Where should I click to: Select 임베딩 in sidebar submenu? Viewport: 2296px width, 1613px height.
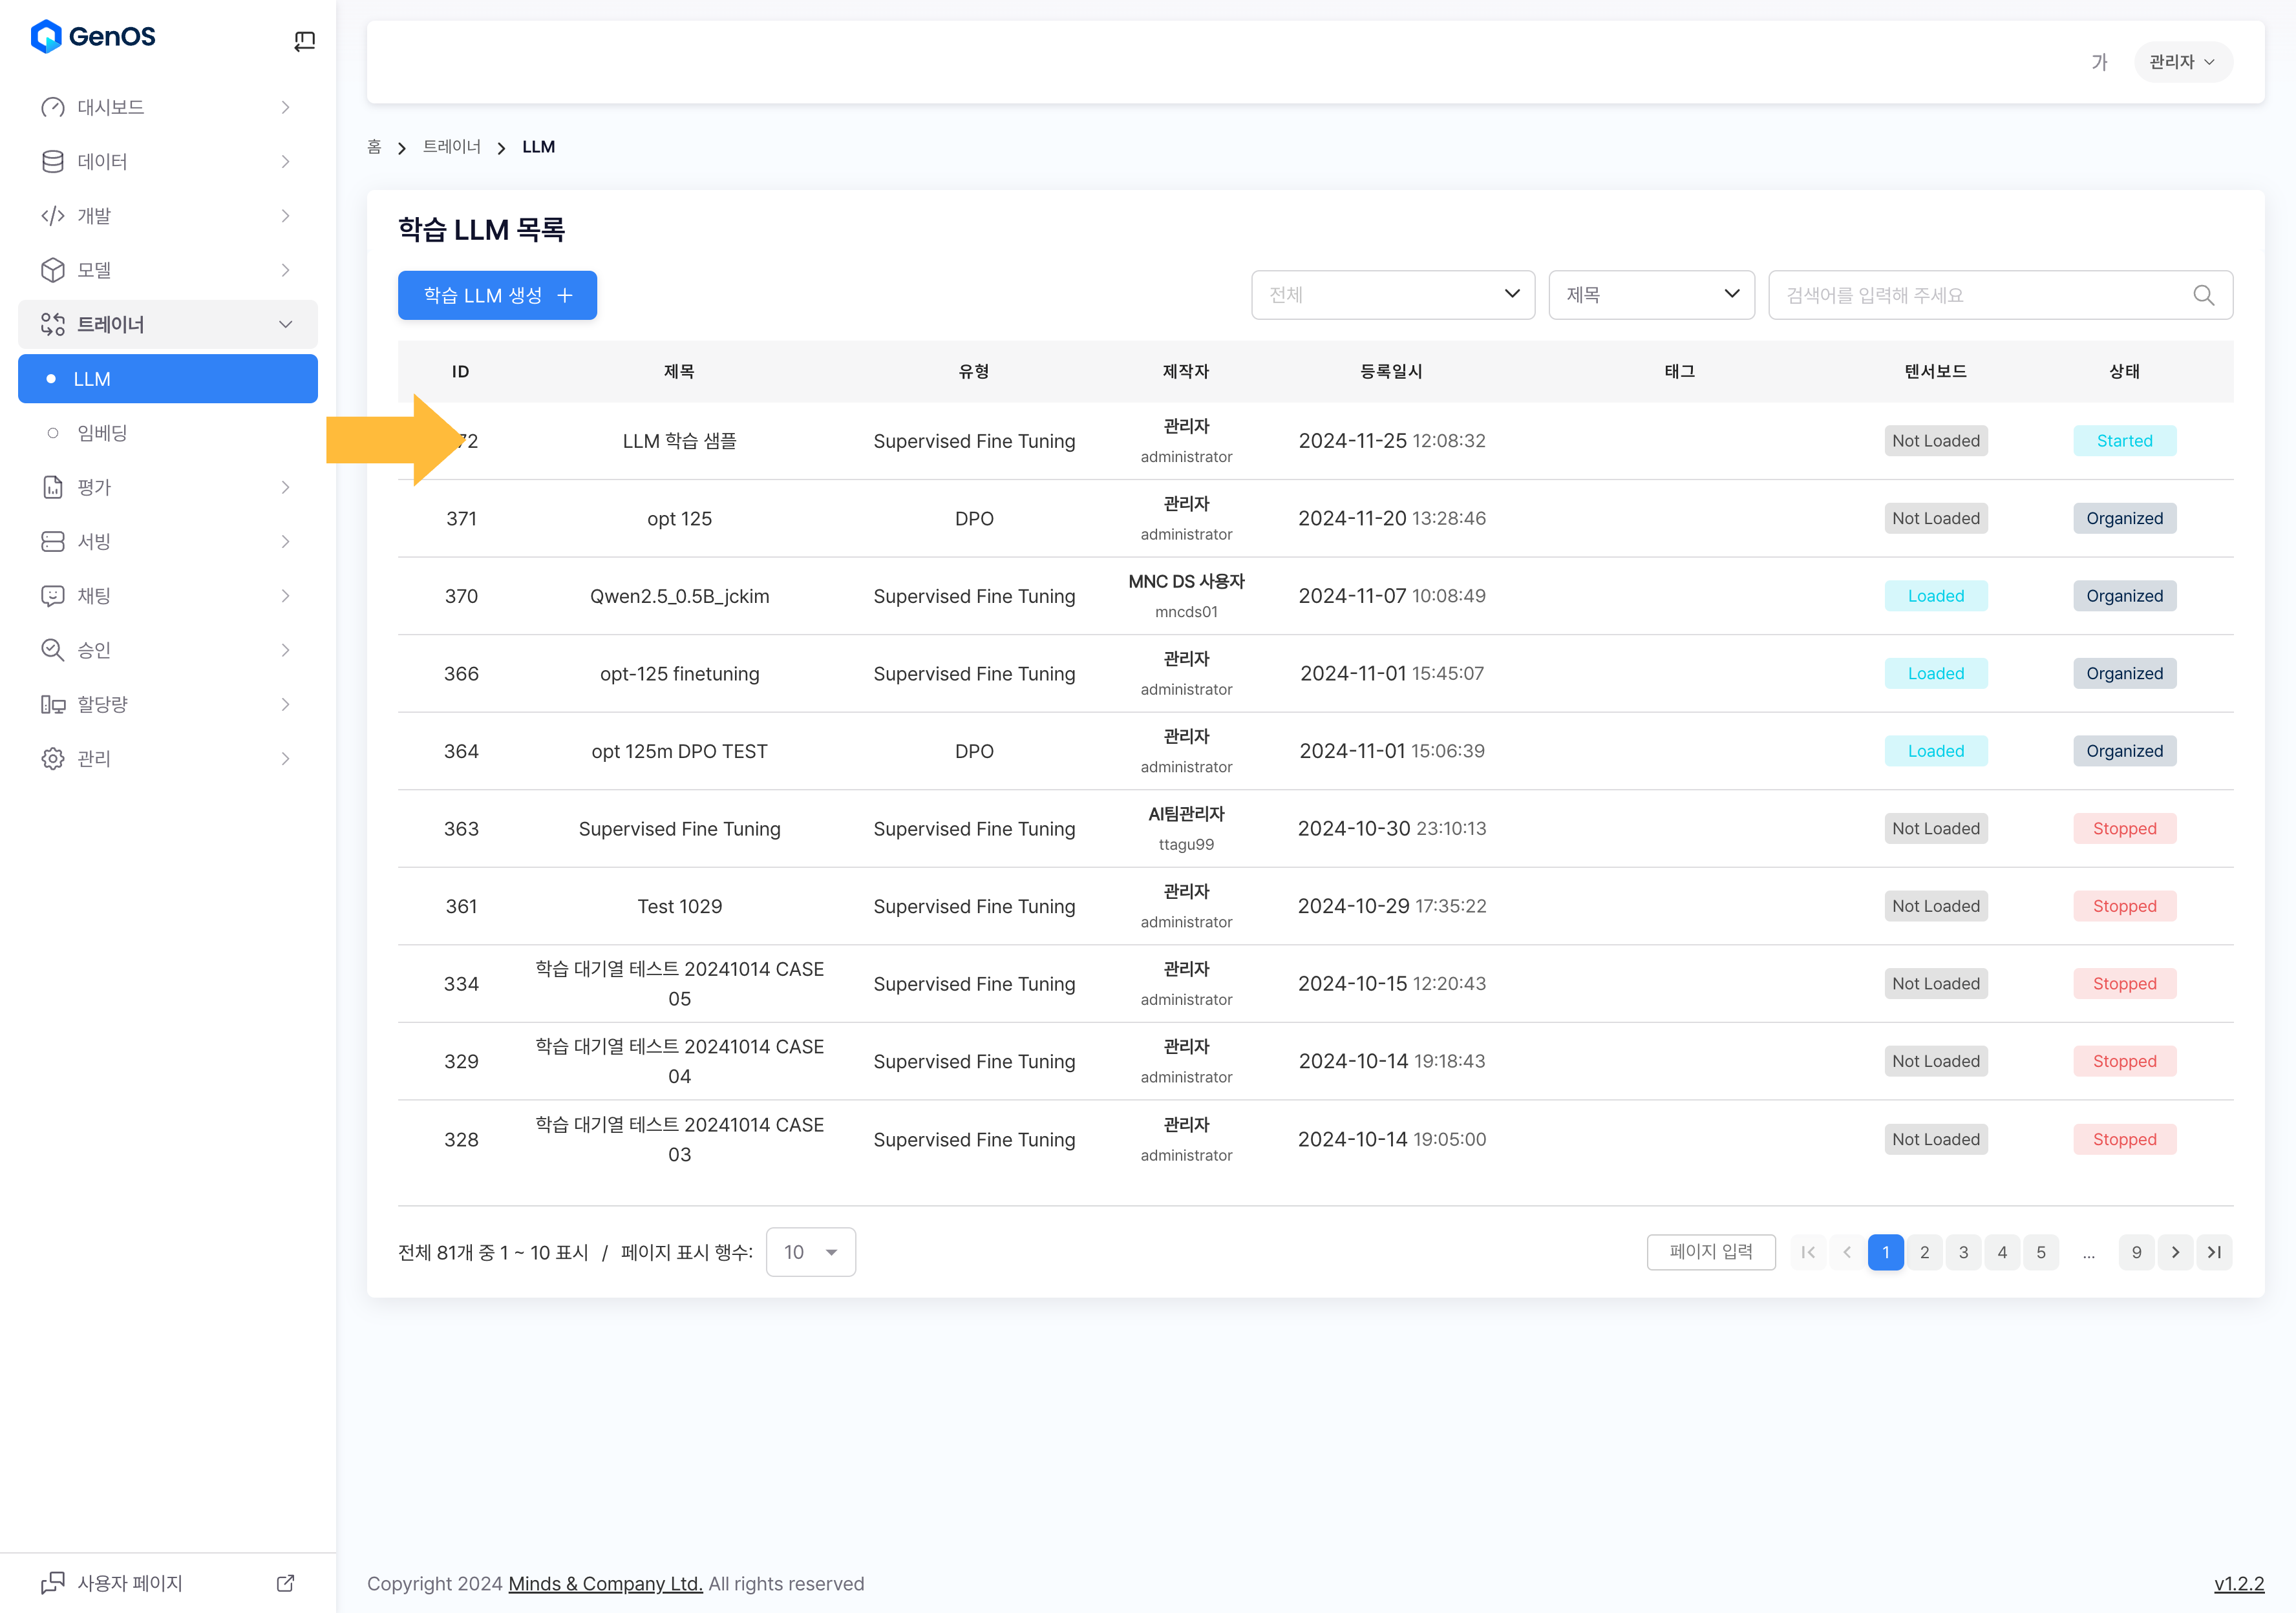coord(102,433)
